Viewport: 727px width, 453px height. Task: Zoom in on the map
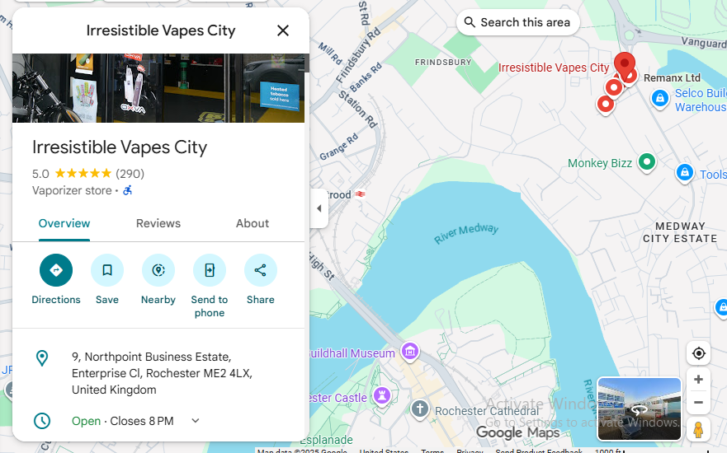[x=698, y=380]
